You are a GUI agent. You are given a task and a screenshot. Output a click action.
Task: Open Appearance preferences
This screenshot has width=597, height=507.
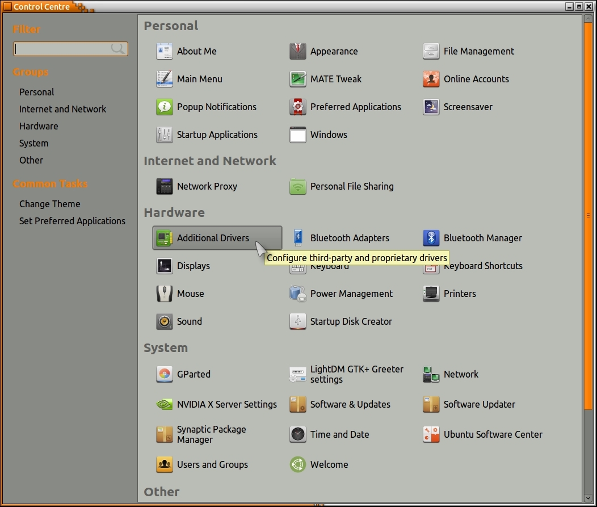click(x=323, y=51)
